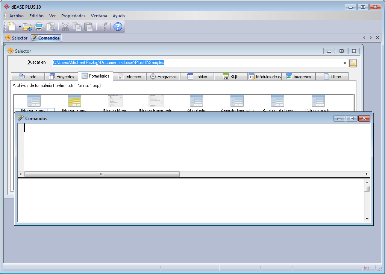Select the Informes tab
This screenshot has height=274, width=385.
(129, 77)
